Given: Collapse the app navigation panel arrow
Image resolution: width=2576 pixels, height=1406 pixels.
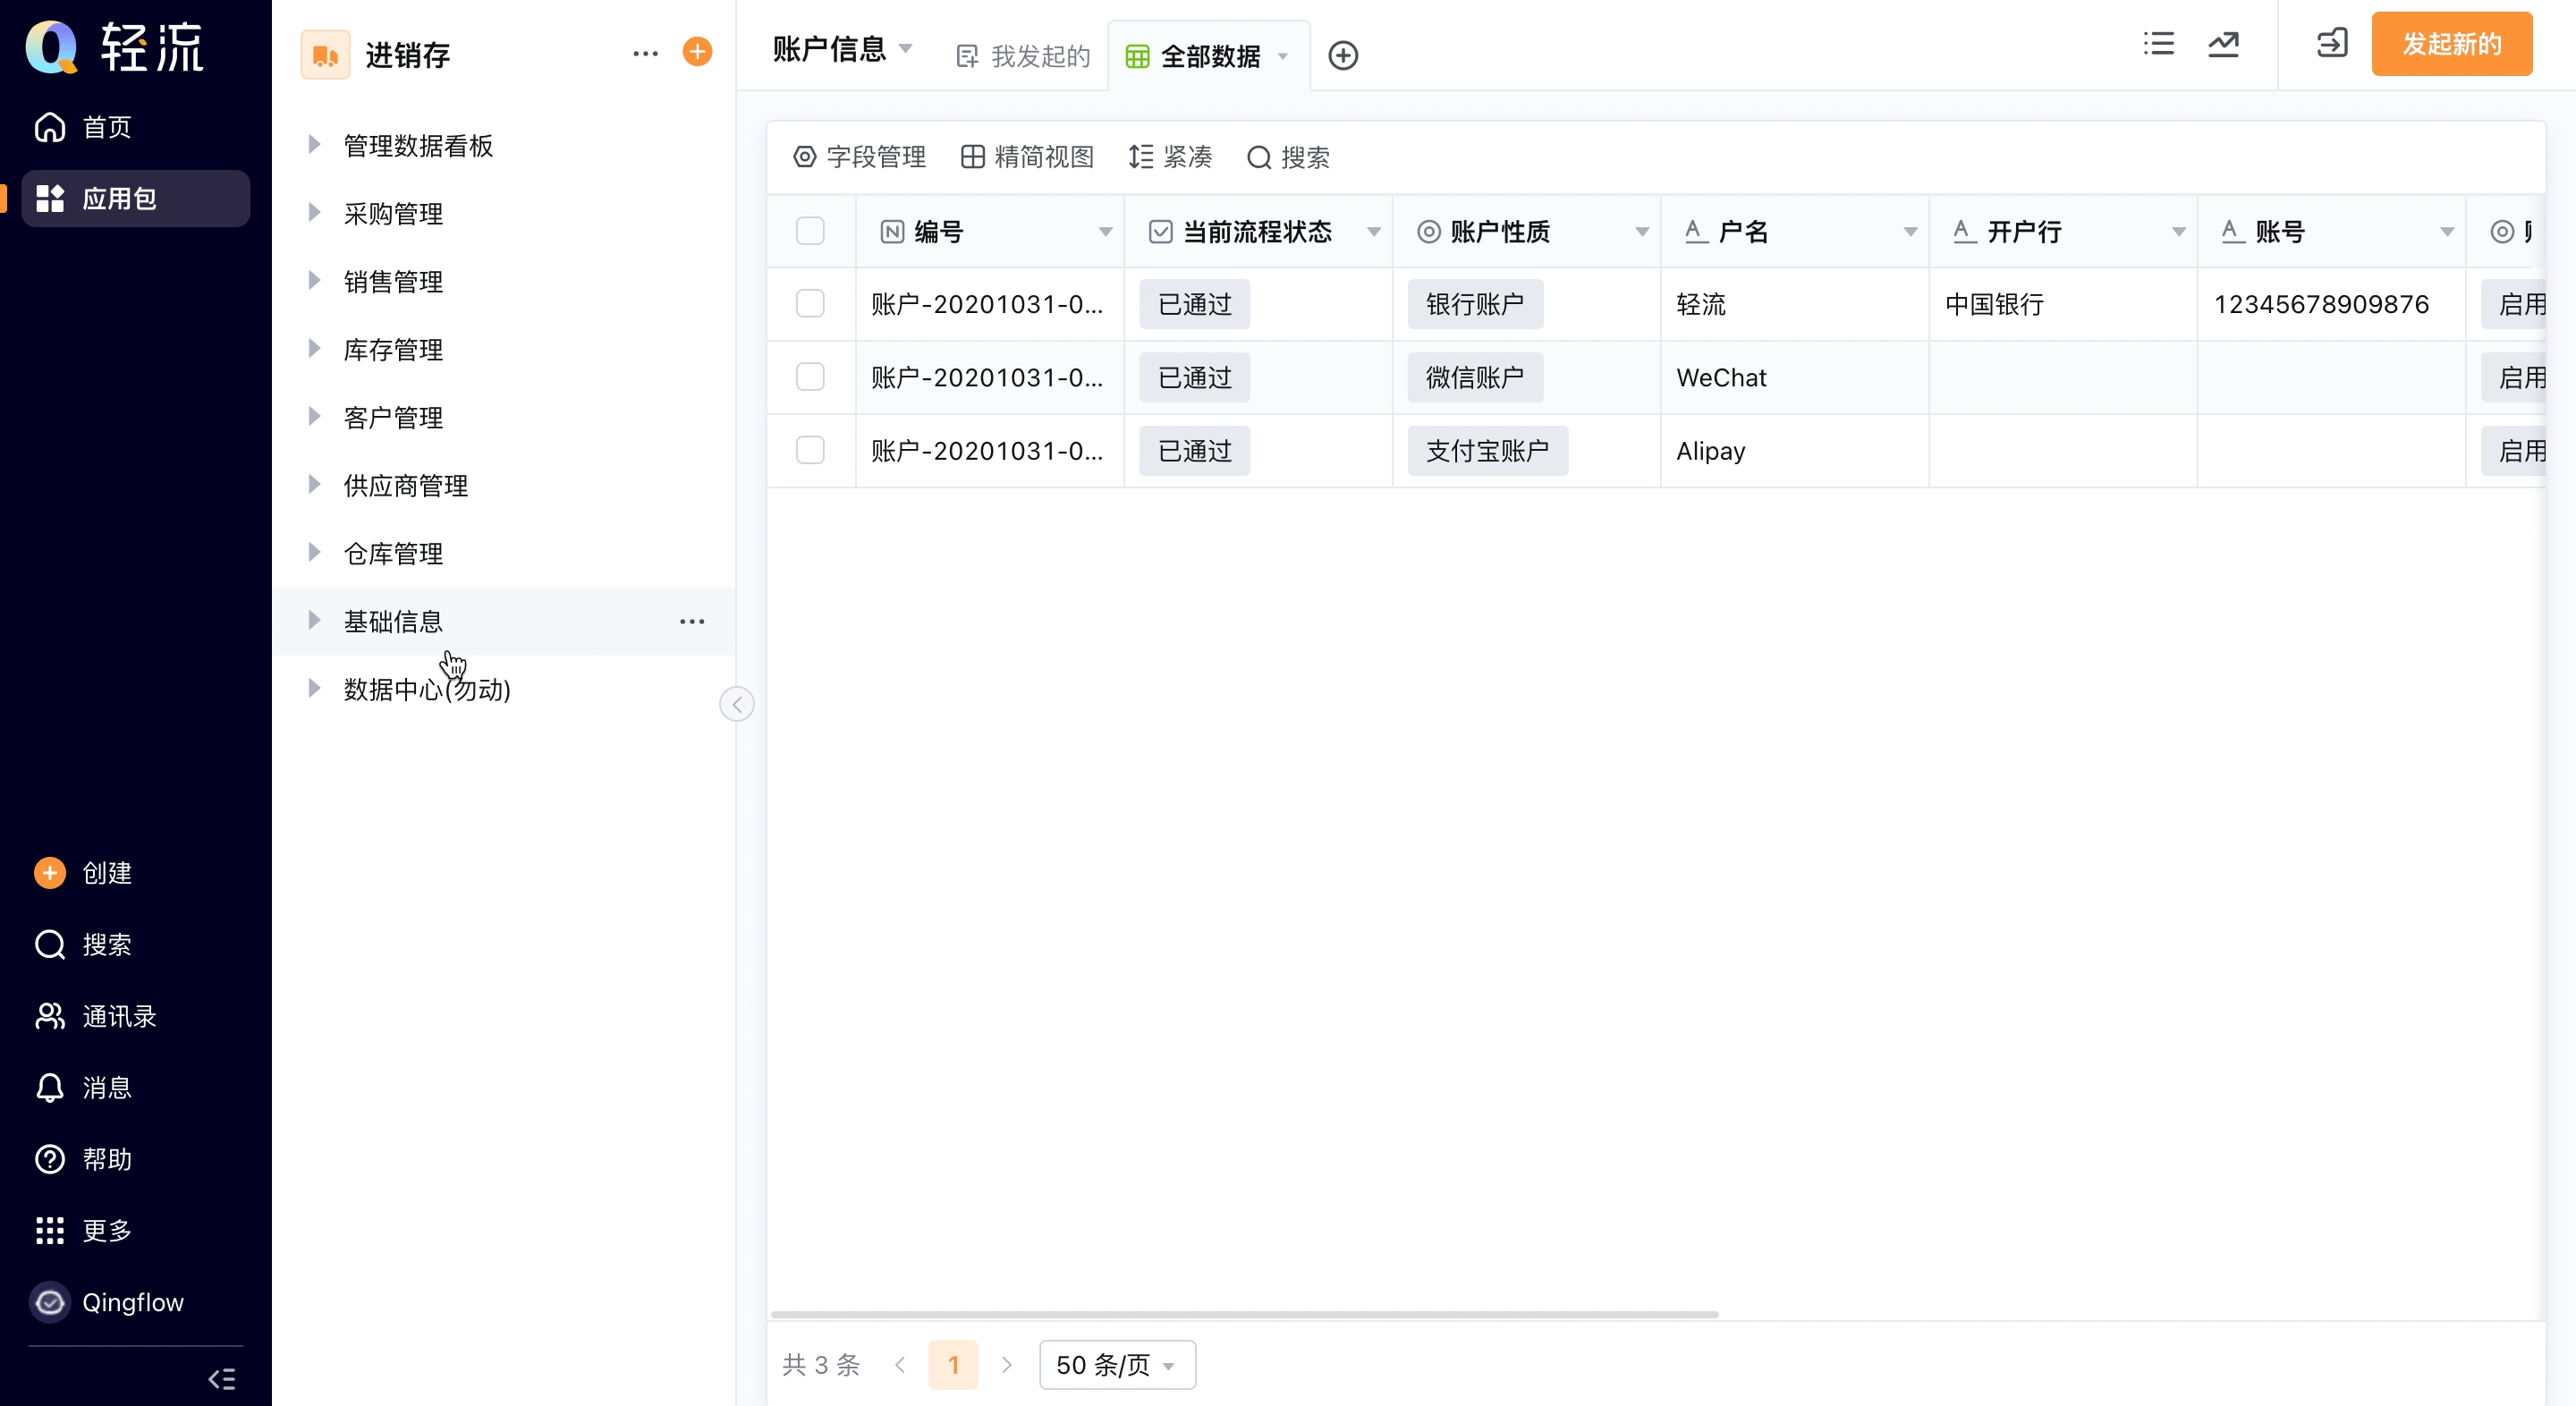Looking at the screenshot, I should click(737, 704).
